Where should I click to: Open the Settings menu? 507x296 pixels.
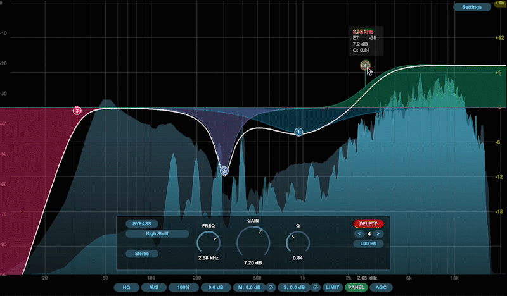(x=472, y=8)
